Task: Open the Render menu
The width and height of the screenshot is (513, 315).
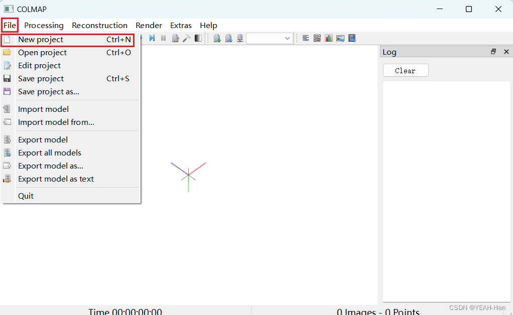Action: pyautogui.click(x=149, y=25)
